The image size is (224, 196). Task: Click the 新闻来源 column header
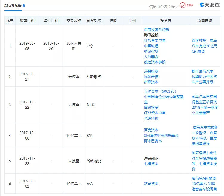pos(205,21)
